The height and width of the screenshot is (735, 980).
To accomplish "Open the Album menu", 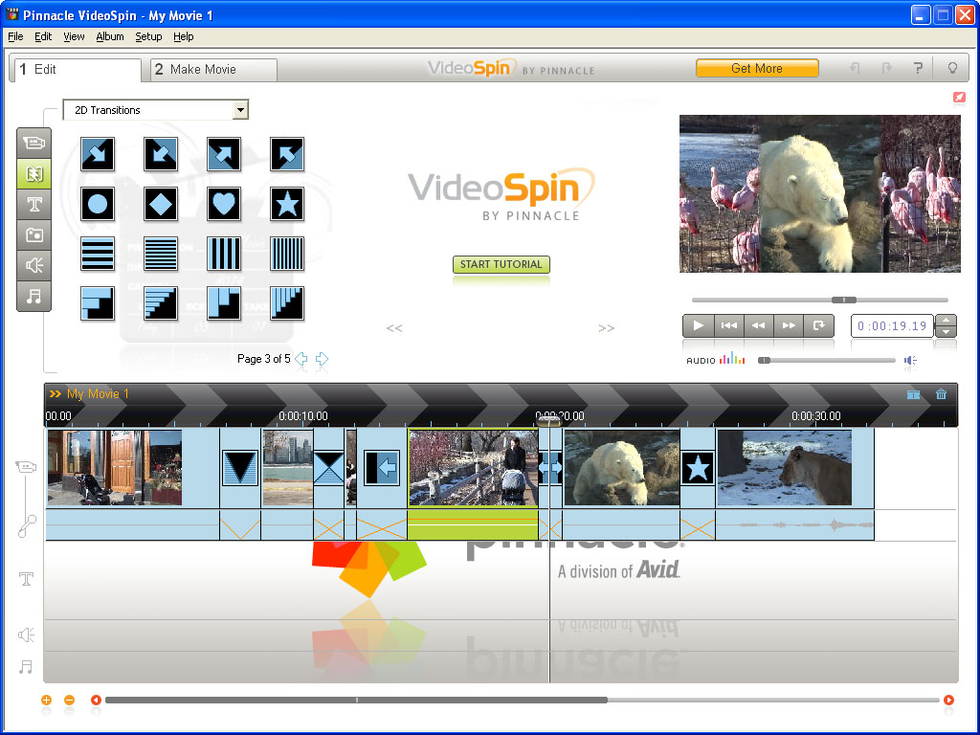I will pyautogui.click(x=109, y=36).
